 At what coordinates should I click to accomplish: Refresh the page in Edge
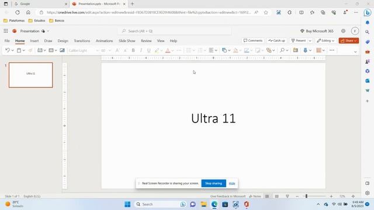click(x=18, y=12)
